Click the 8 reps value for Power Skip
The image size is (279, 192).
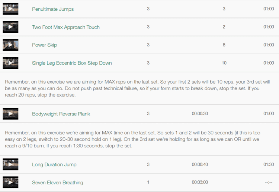224,45
